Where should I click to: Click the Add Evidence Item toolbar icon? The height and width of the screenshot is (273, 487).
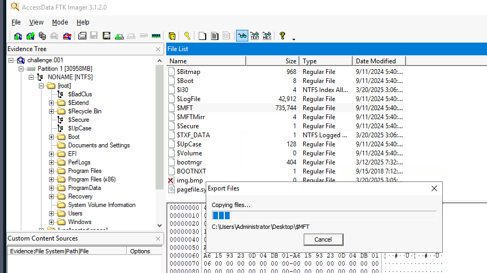pos(18,36)
